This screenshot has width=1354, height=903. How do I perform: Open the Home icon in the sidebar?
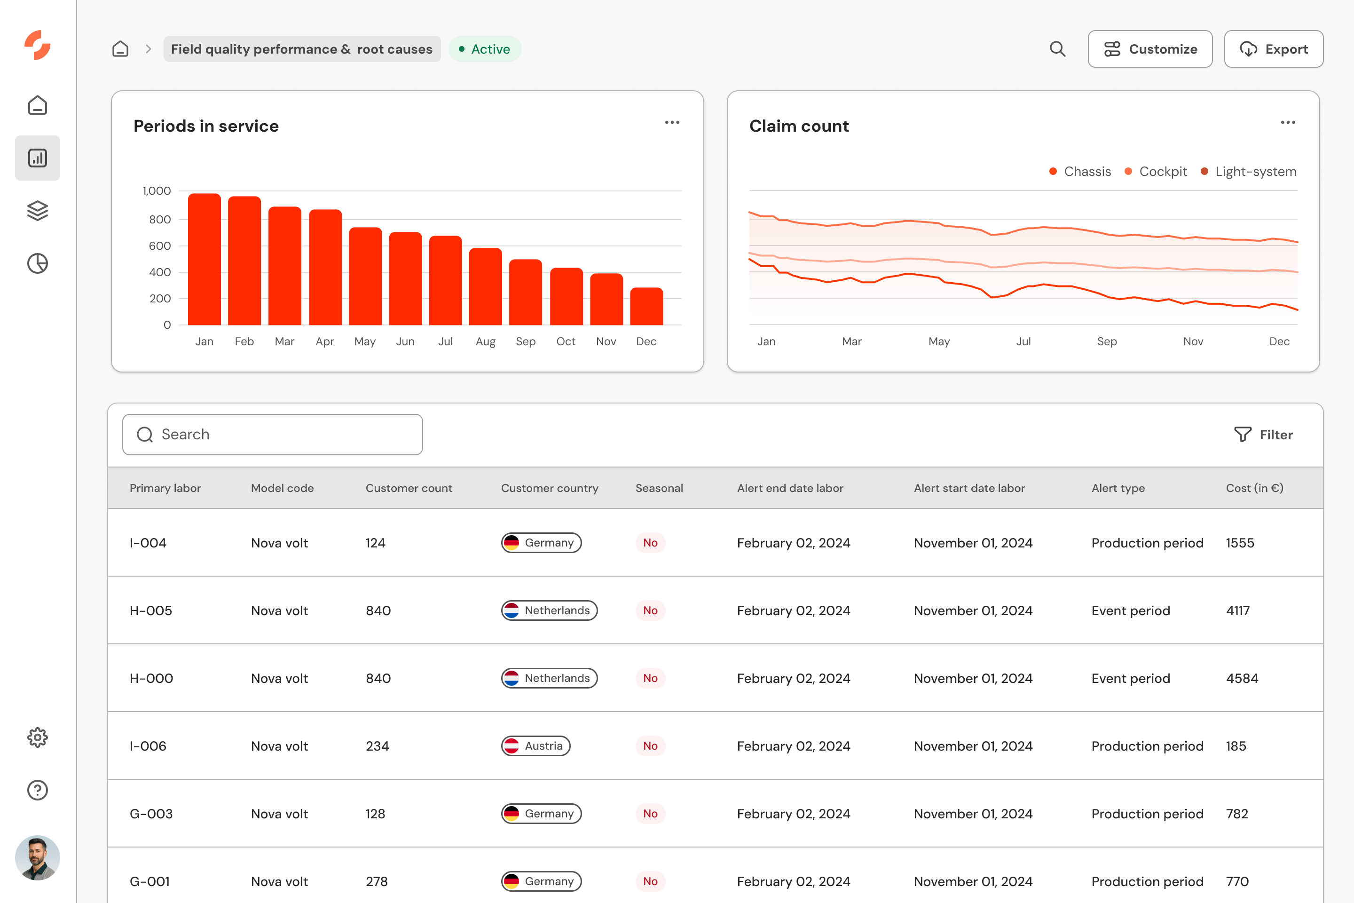pyautogui.click(x=38, y=105)
